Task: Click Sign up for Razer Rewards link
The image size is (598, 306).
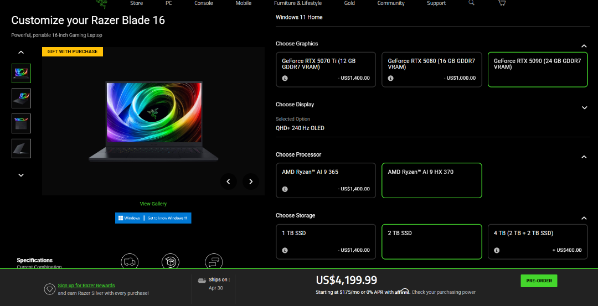Action: point(86,286)
